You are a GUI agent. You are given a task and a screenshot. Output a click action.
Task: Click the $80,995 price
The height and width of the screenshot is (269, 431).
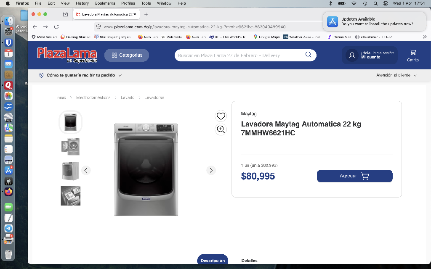coord(258,176)
